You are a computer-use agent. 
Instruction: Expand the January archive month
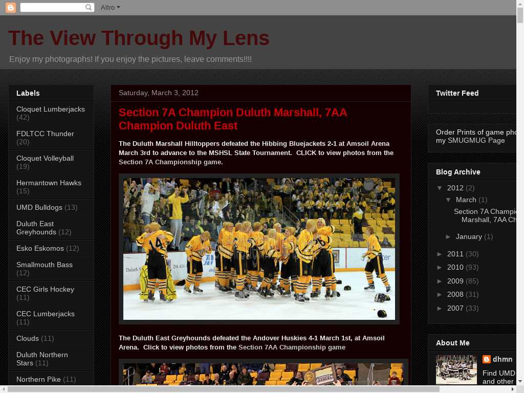pos(449,236)
